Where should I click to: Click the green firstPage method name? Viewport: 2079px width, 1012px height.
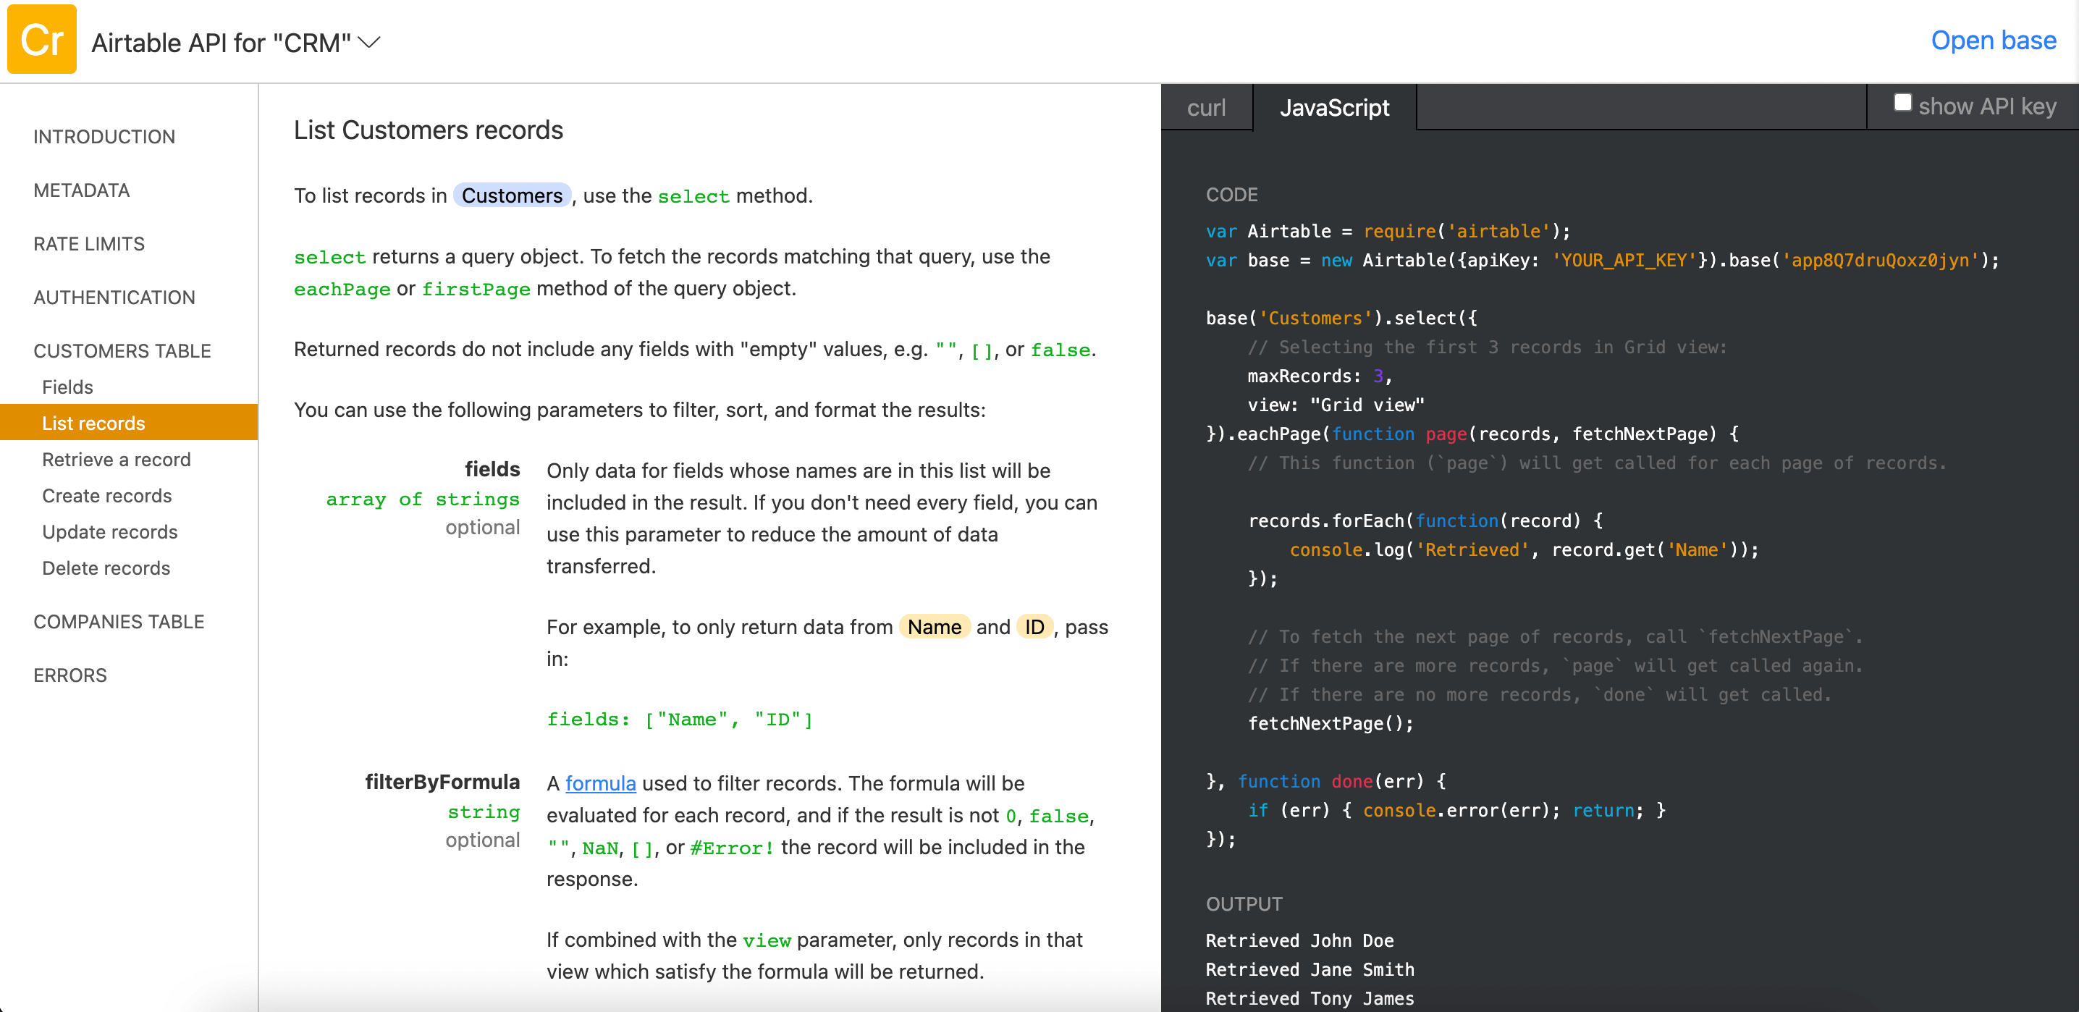(x=476, y=289)
